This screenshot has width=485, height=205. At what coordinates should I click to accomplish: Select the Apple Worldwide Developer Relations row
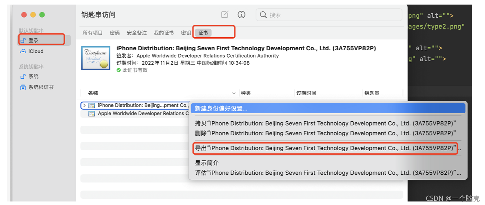coord(143,114)
